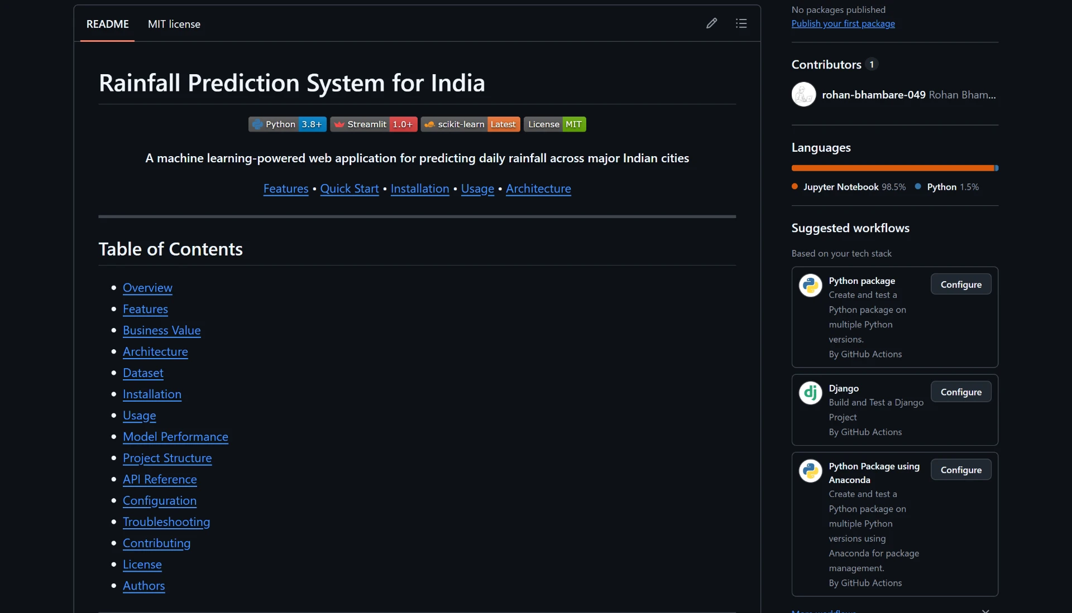Click the Django workflow logo

coord(810,393)
